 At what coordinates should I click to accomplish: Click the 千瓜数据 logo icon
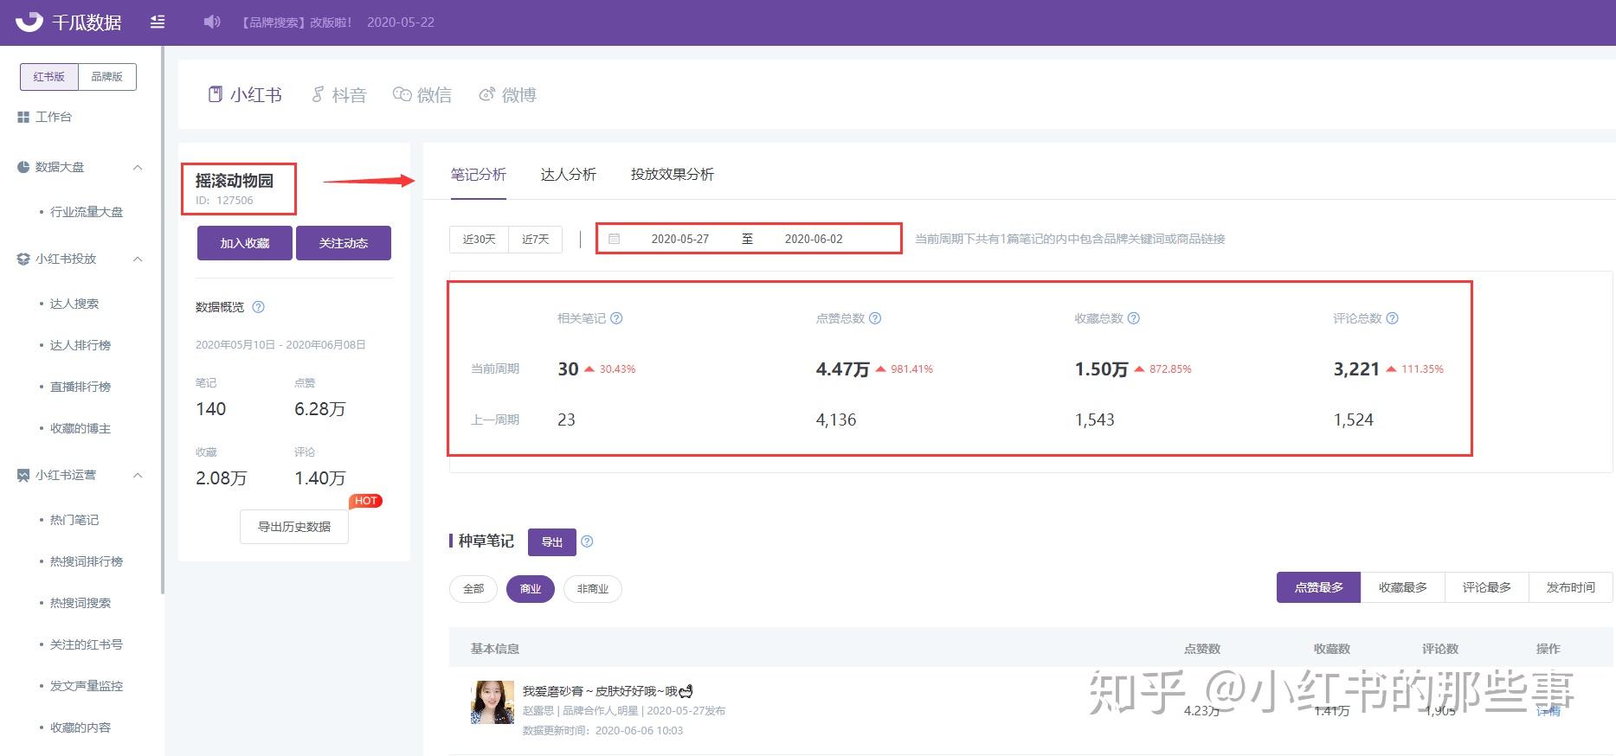(29, 22)
